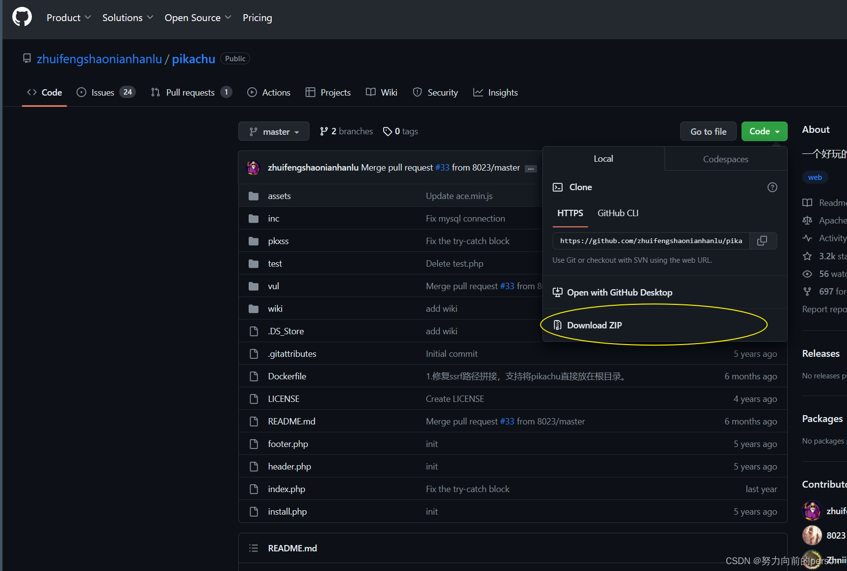847x571 pixels.
Task: Open the pikachu repository link
Action: [194, 59]
